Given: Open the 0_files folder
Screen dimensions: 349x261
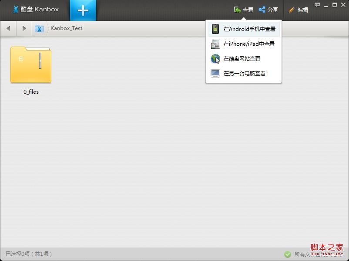Looking at the screenshot, I should tap(31, 64).
